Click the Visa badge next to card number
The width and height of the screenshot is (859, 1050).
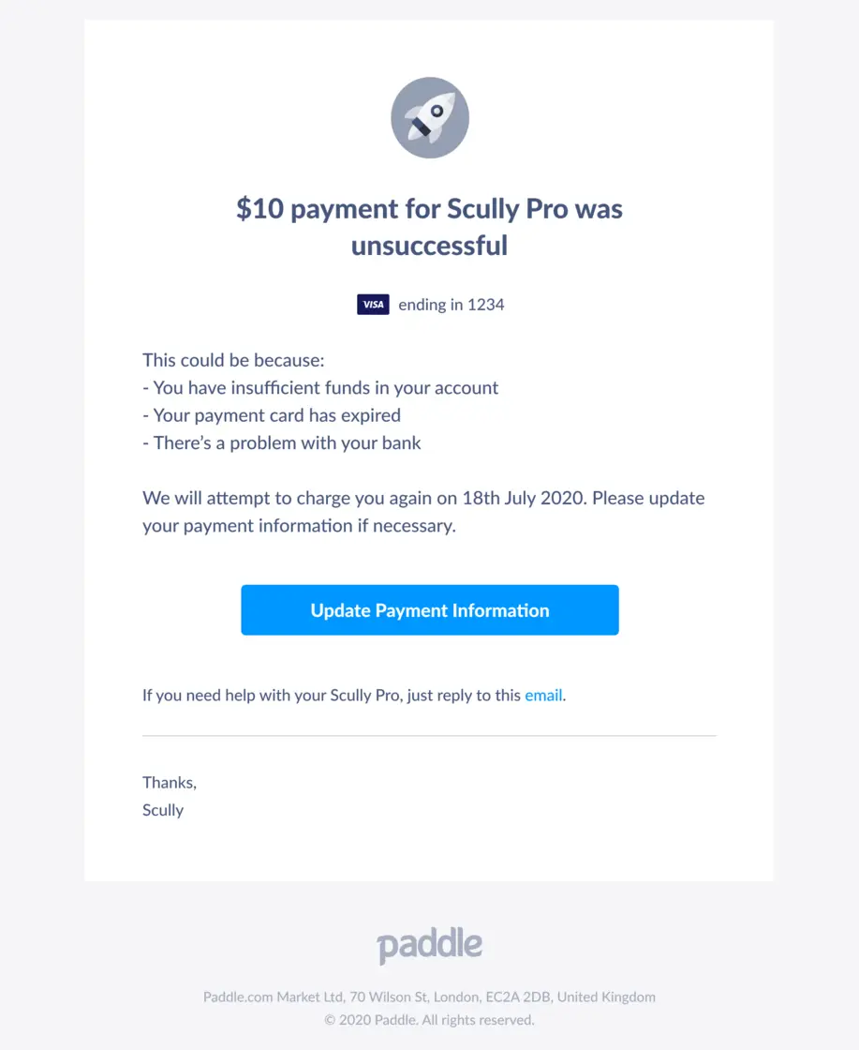373,304
